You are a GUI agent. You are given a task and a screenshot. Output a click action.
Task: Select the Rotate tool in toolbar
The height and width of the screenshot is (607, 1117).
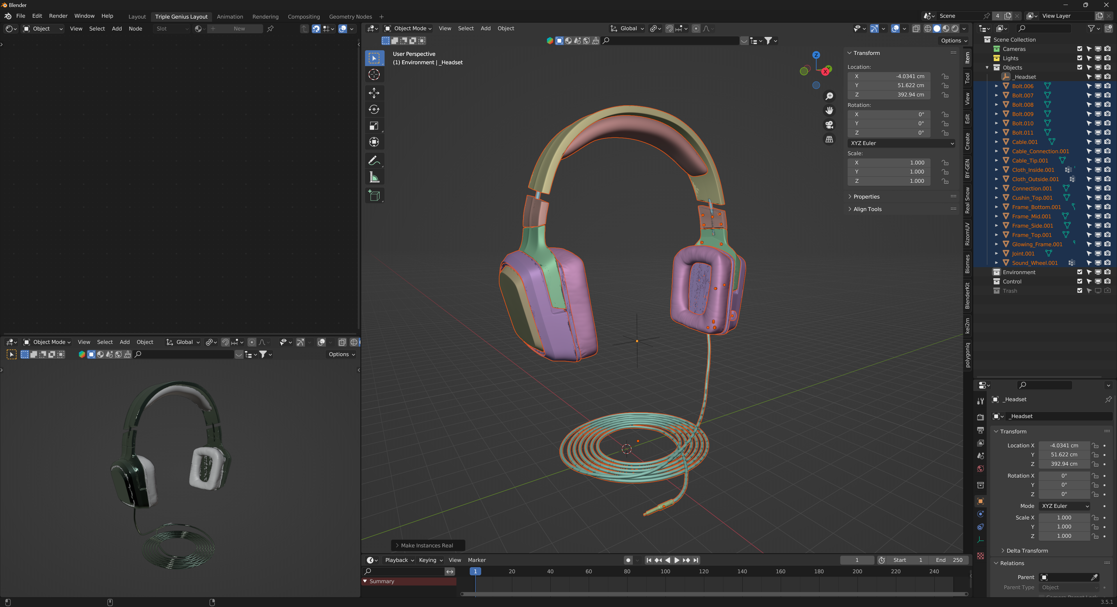pyautogui.click(x=374, y=109)
